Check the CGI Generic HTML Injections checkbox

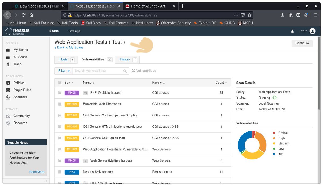tap(60, 127)
